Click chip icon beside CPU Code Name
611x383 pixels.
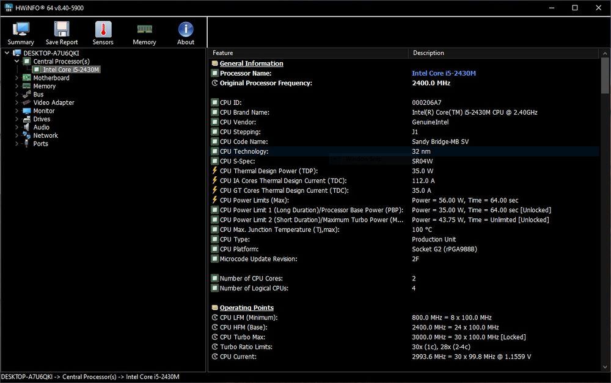(x=214, y=141)
